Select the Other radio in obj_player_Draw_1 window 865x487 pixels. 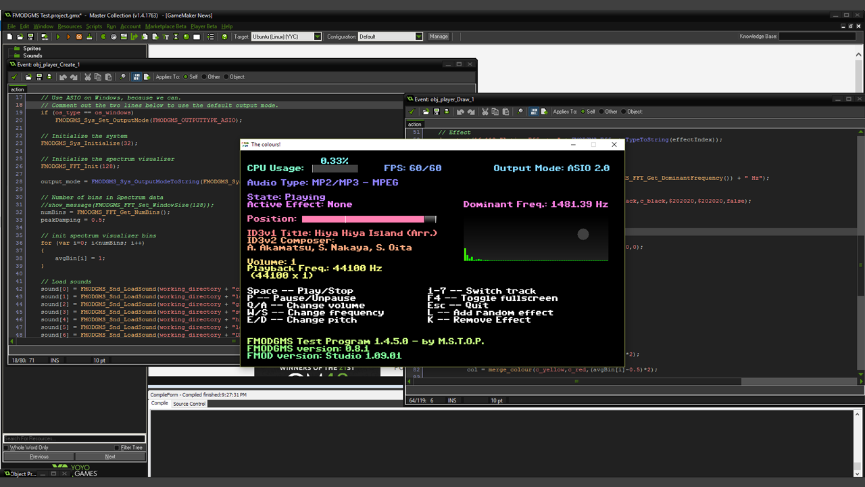(601, 112)
